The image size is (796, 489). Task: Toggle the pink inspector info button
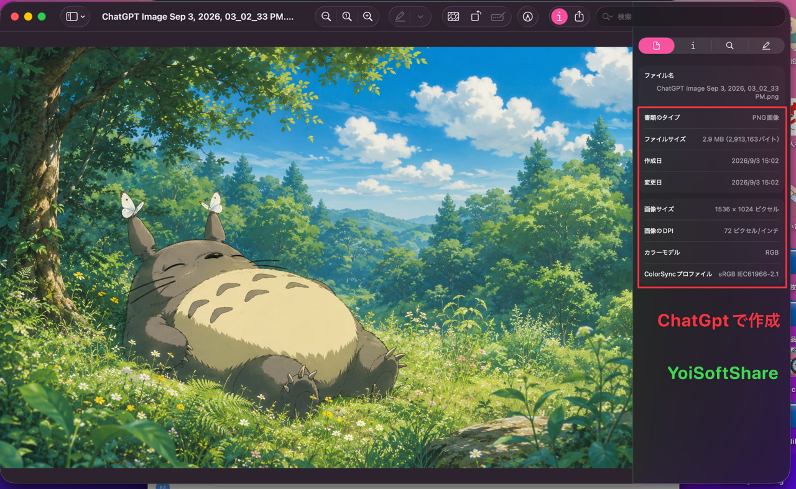559,17
